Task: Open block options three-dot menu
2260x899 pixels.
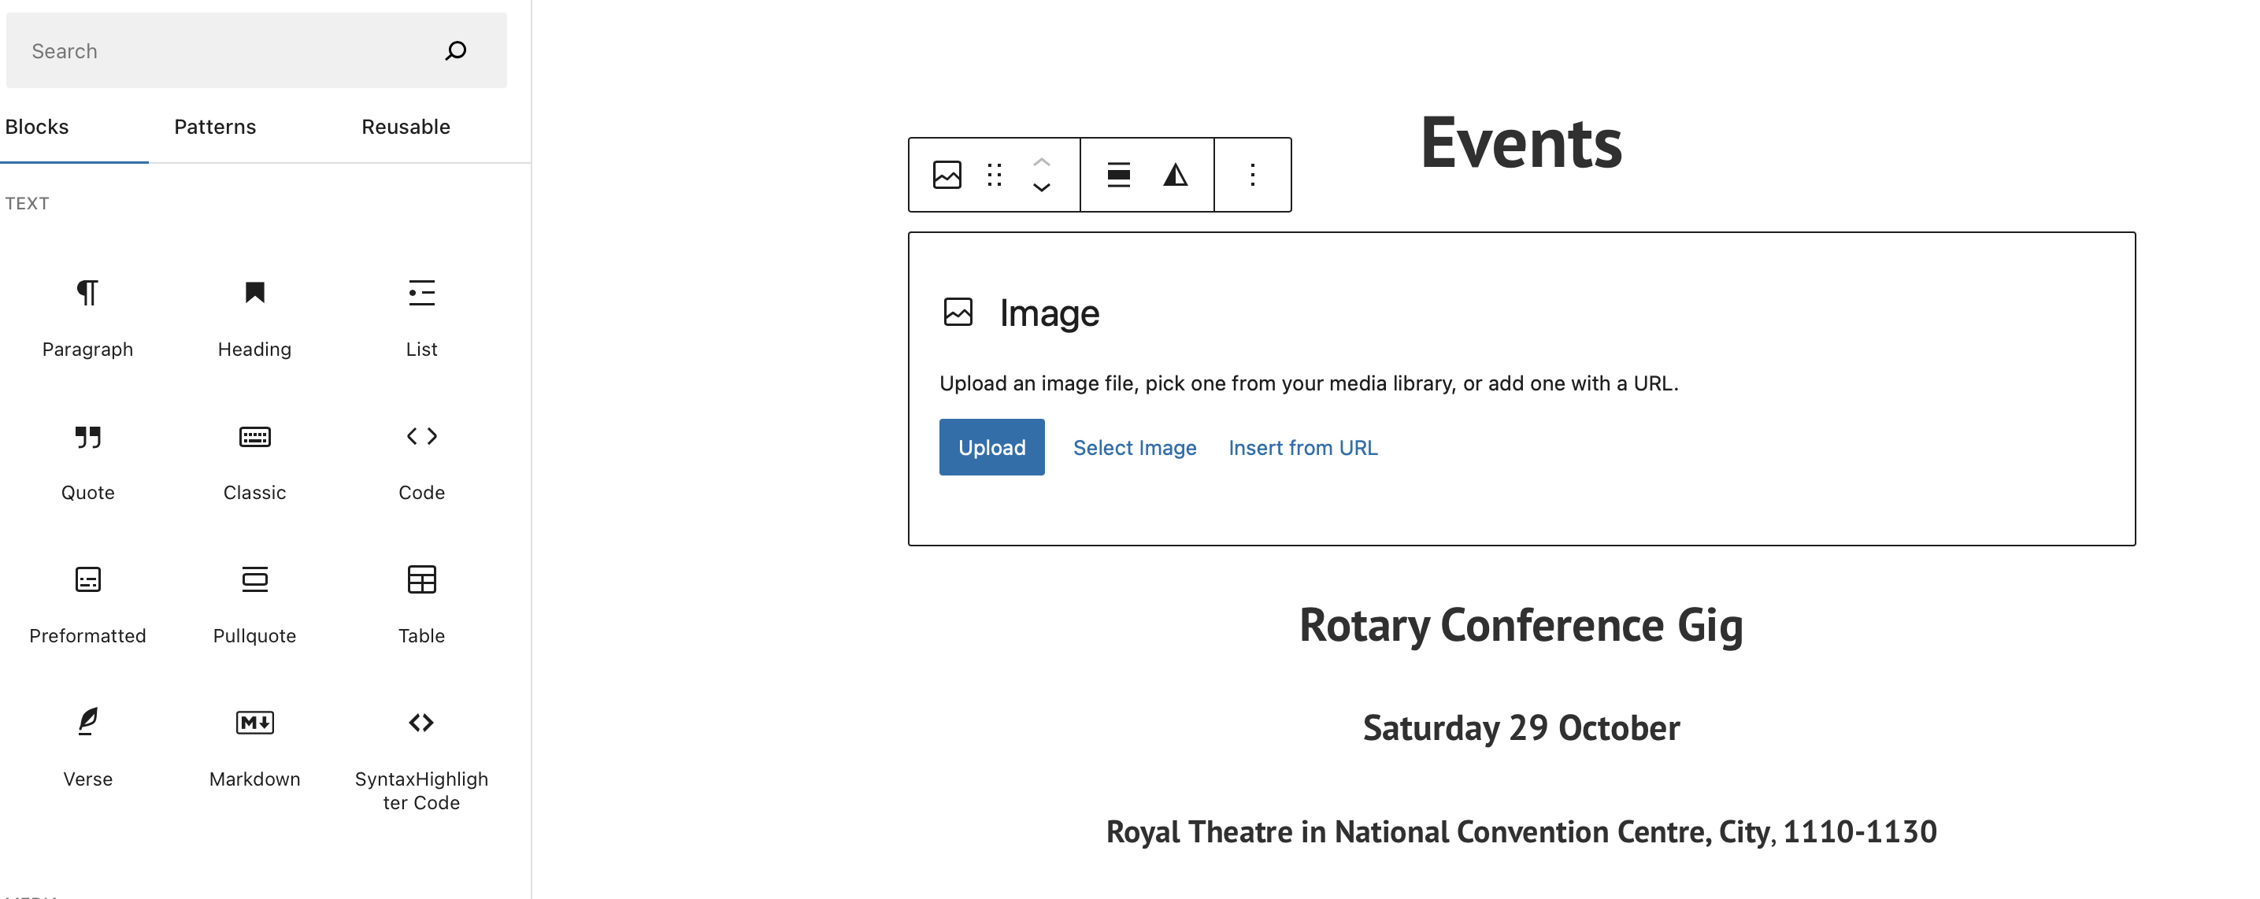Action: pyautogui.click(x=1252, y=175)
